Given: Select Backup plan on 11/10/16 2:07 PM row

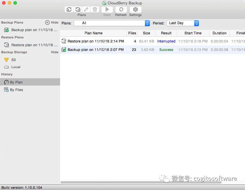Looking at the screenshot, I should click(153, 49).
